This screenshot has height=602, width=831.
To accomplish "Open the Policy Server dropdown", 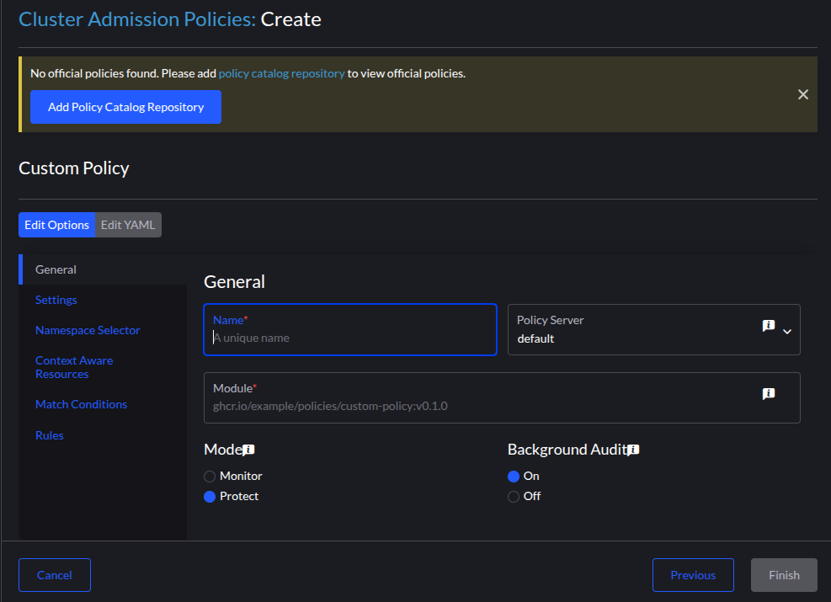I will (786, 329).
